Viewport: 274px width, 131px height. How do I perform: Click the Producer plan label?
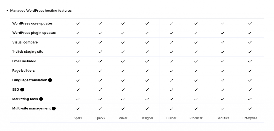coord(196,118)
